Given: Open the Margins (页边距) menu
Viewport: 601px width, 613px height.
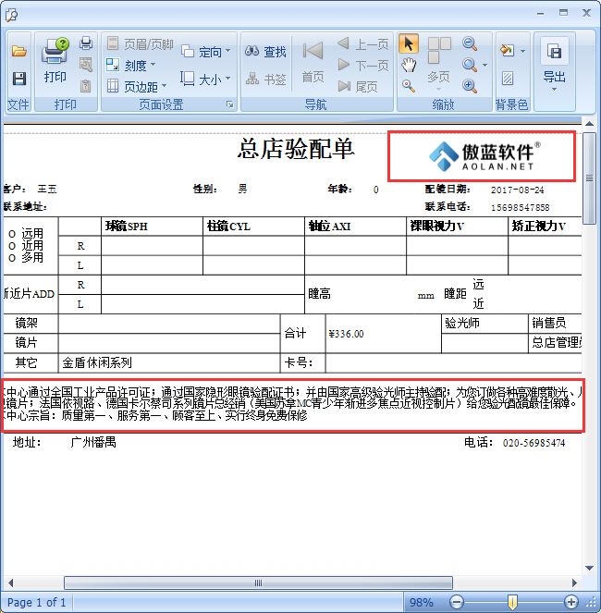Looking at the screenshot, I should (136, 86).
